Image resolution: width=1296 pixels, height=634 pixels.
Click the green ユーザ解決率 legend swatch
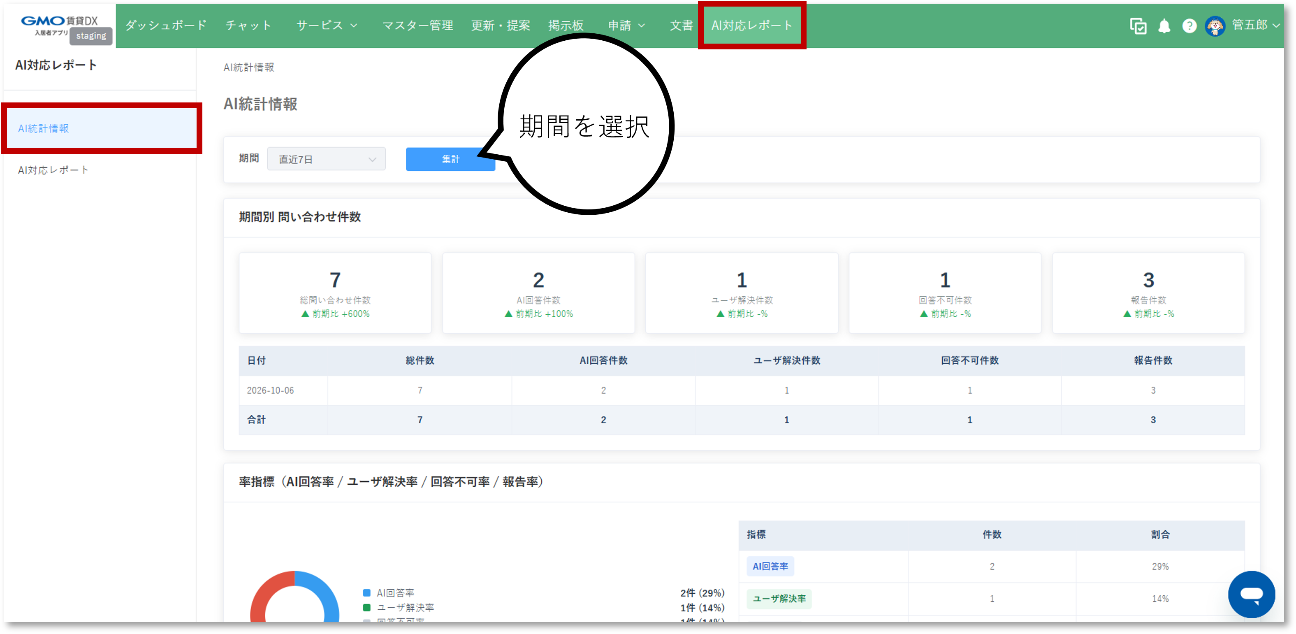pos(367,607)
